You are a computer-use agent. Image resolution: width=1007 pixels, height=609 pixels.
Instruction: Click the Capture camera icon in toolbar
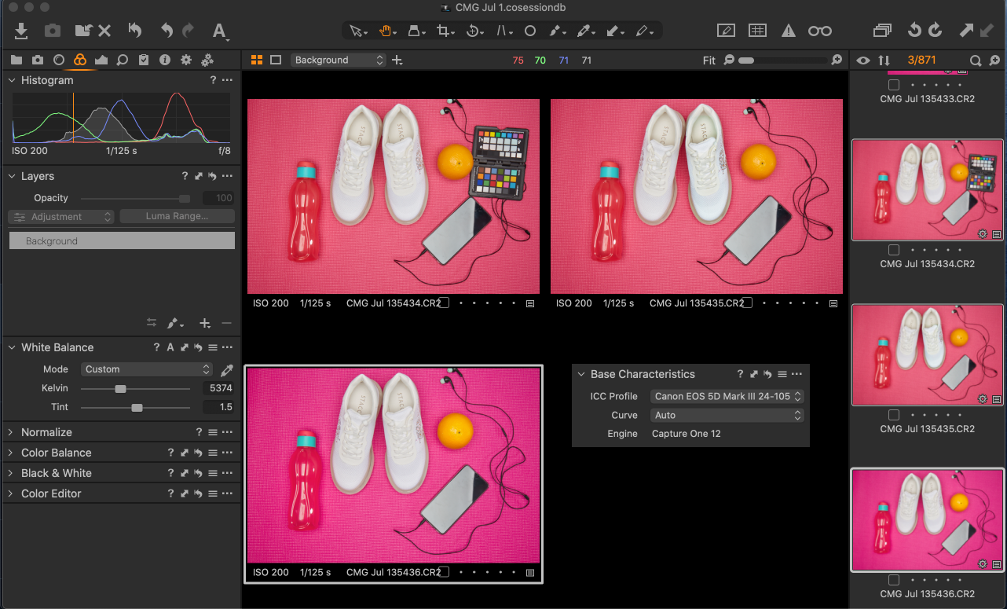click(x=52, y=31)
